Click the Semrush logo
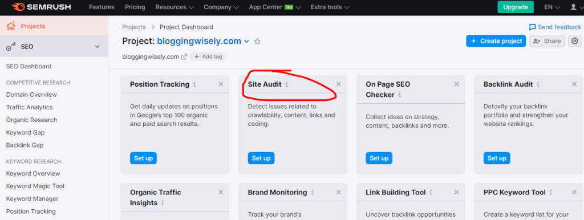Viewport: 584px width, 220px height. pyautogui.click(x=41, y=7)
